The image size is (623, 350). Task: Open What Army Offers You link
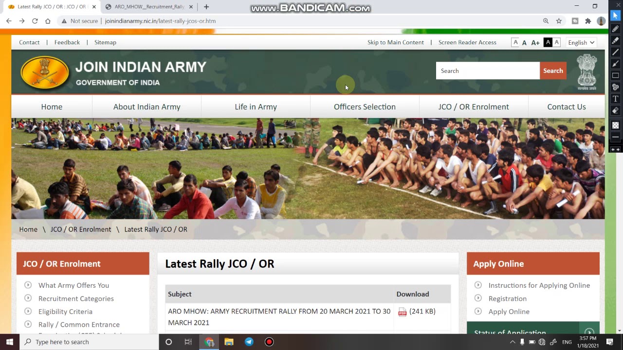click(x=73, y=285)
